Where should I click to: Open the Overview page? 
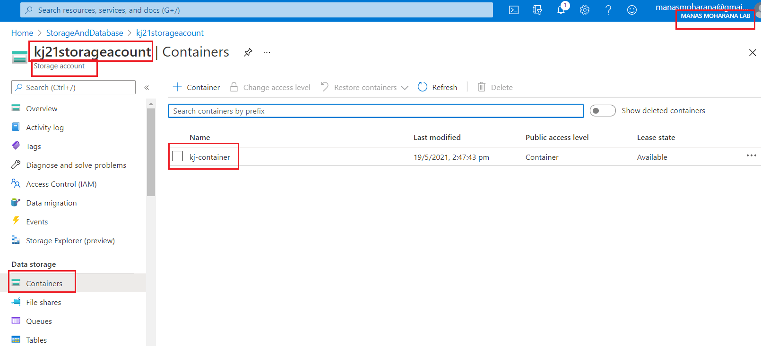coord(42,108)
